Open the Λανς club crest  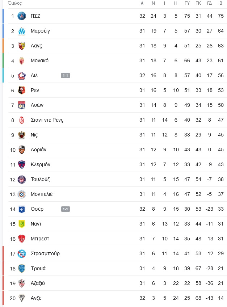pos(22,46)
